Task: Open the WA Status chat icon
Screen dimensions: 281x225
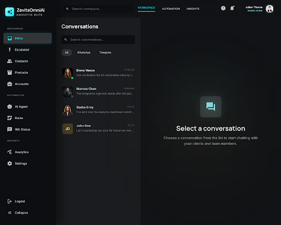Action: 9,130
